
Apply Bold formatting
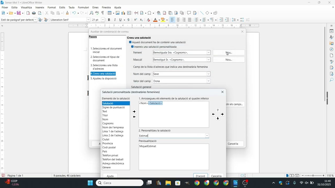[109, 20]
